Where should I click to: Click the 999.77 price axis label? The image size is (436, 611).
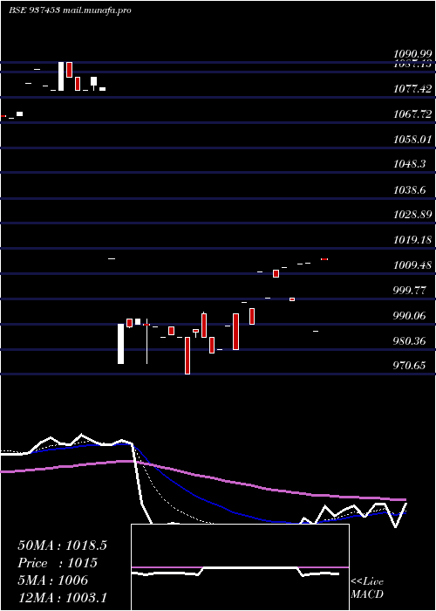coord(409,291)
